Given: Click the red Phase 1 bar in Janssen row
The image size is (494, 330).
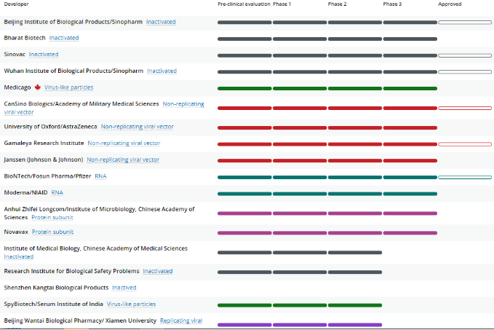Looking at the screenshot, I should [300, 160].
